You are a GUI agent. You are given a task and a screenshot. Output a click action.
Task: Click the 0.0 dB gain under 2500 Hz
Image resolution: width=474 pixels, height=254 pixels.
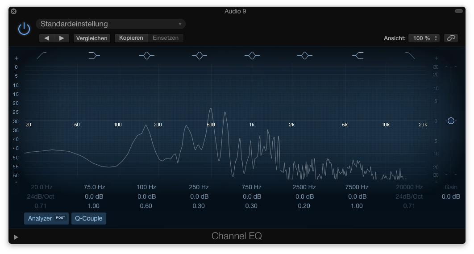coord(304,196)
